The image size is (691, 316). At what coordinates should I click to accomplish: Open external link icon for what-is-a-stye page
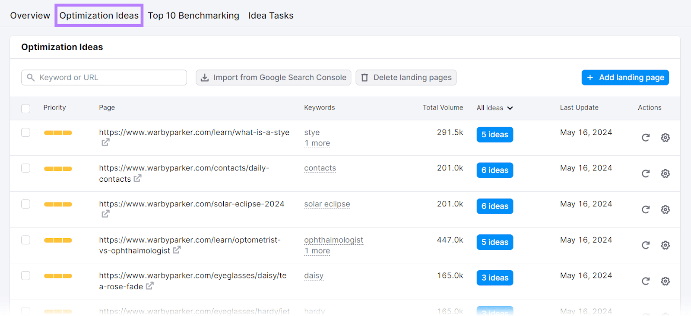click(105, 142)
